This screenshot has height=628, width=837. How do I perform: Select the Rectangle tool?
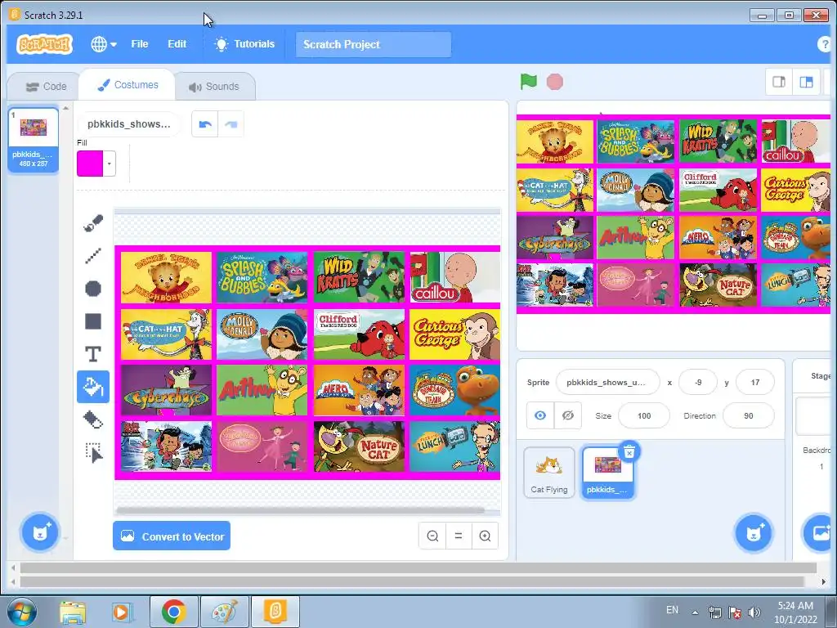point(93,321)
